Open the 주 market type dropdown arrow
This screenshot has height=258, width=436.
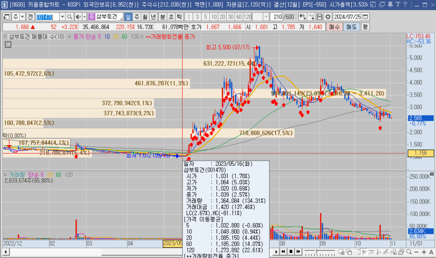(23, 17)
